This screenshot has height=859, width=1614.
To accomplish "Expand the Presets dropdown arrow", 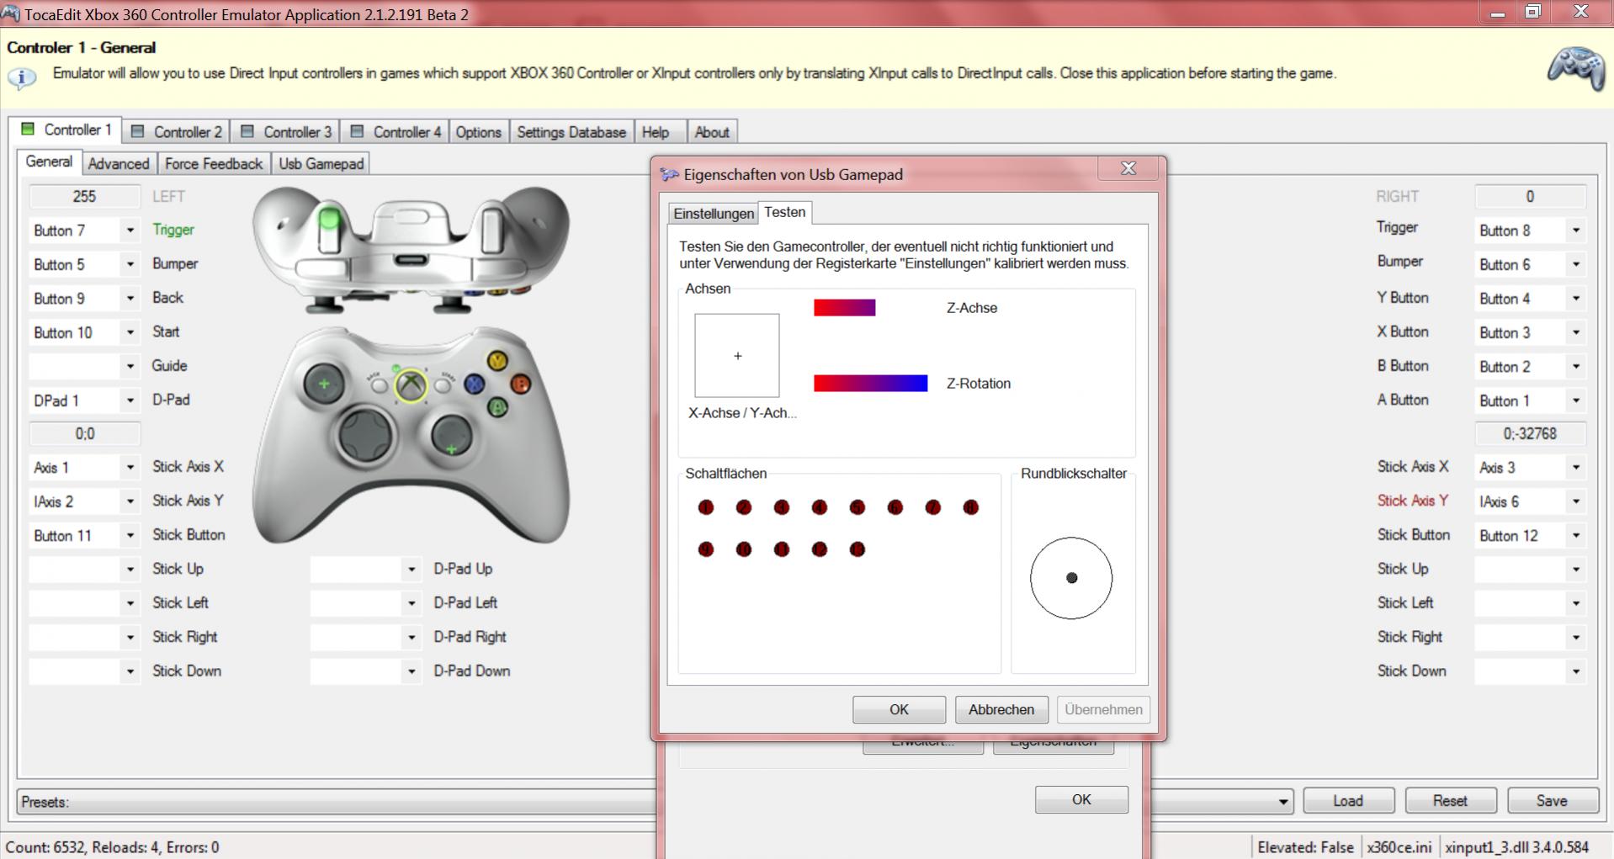I will [1282, 802].
